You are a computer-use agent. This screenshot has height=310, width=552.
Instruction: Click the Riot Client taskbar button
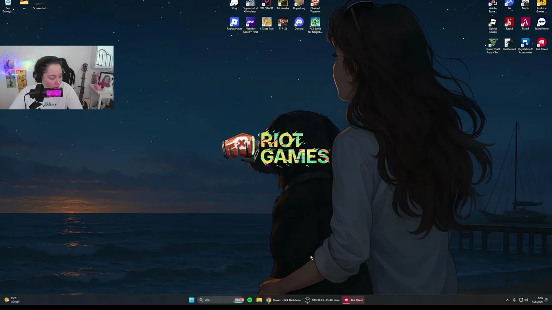(x=354, y=300)
